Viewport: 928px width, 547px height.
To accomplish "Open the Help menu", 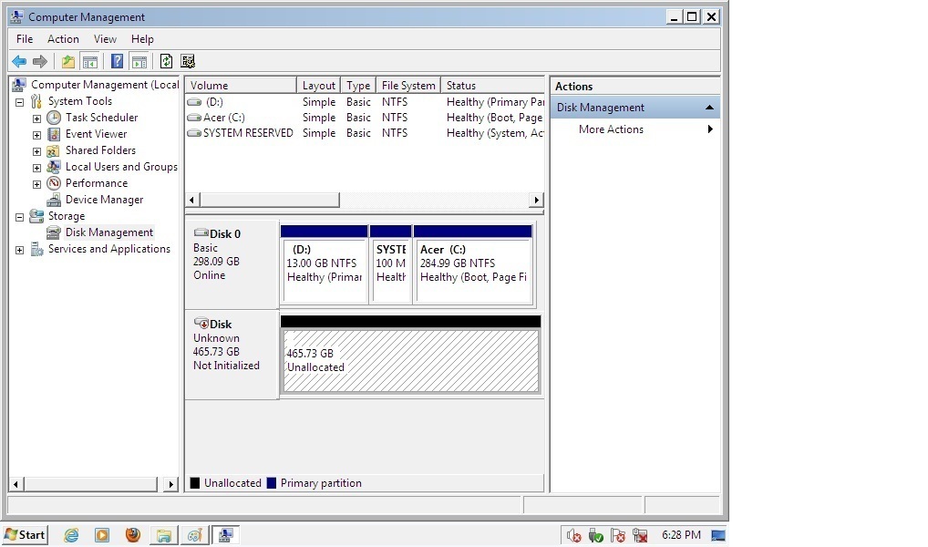I will 142,39.
